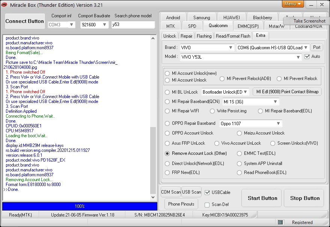330x227 pixels.
Task: Select the Read PhoneBook(EDL) option
Action: [239, 173]
